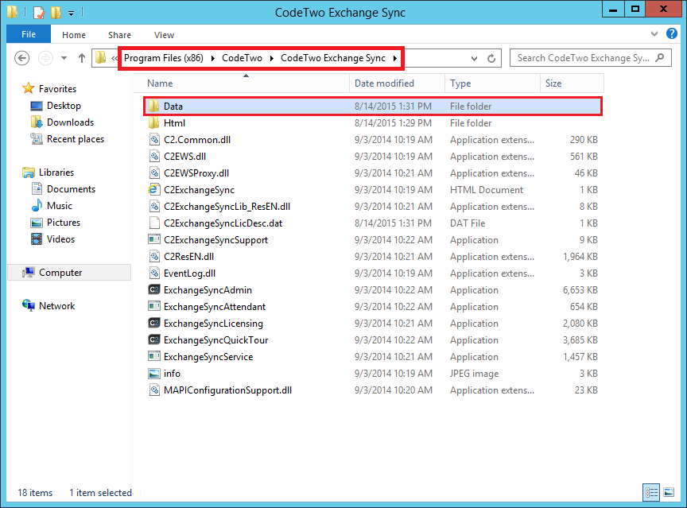Viewport: 687px width, 508px height.
Task: Open the File menu tab
Action: pos(29,34)
